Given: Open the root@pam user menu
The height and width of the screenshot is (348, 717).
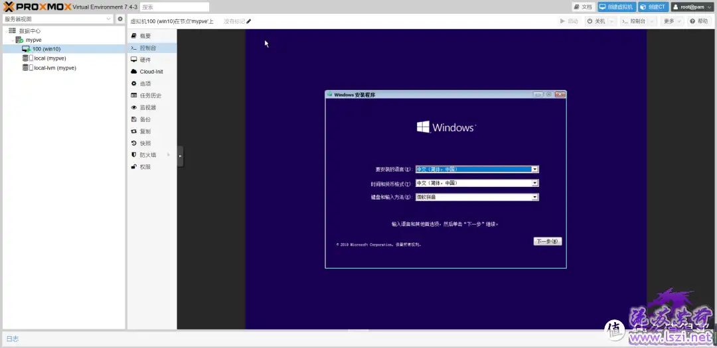Looking at the screenshot, I should [x=692, y=7].
